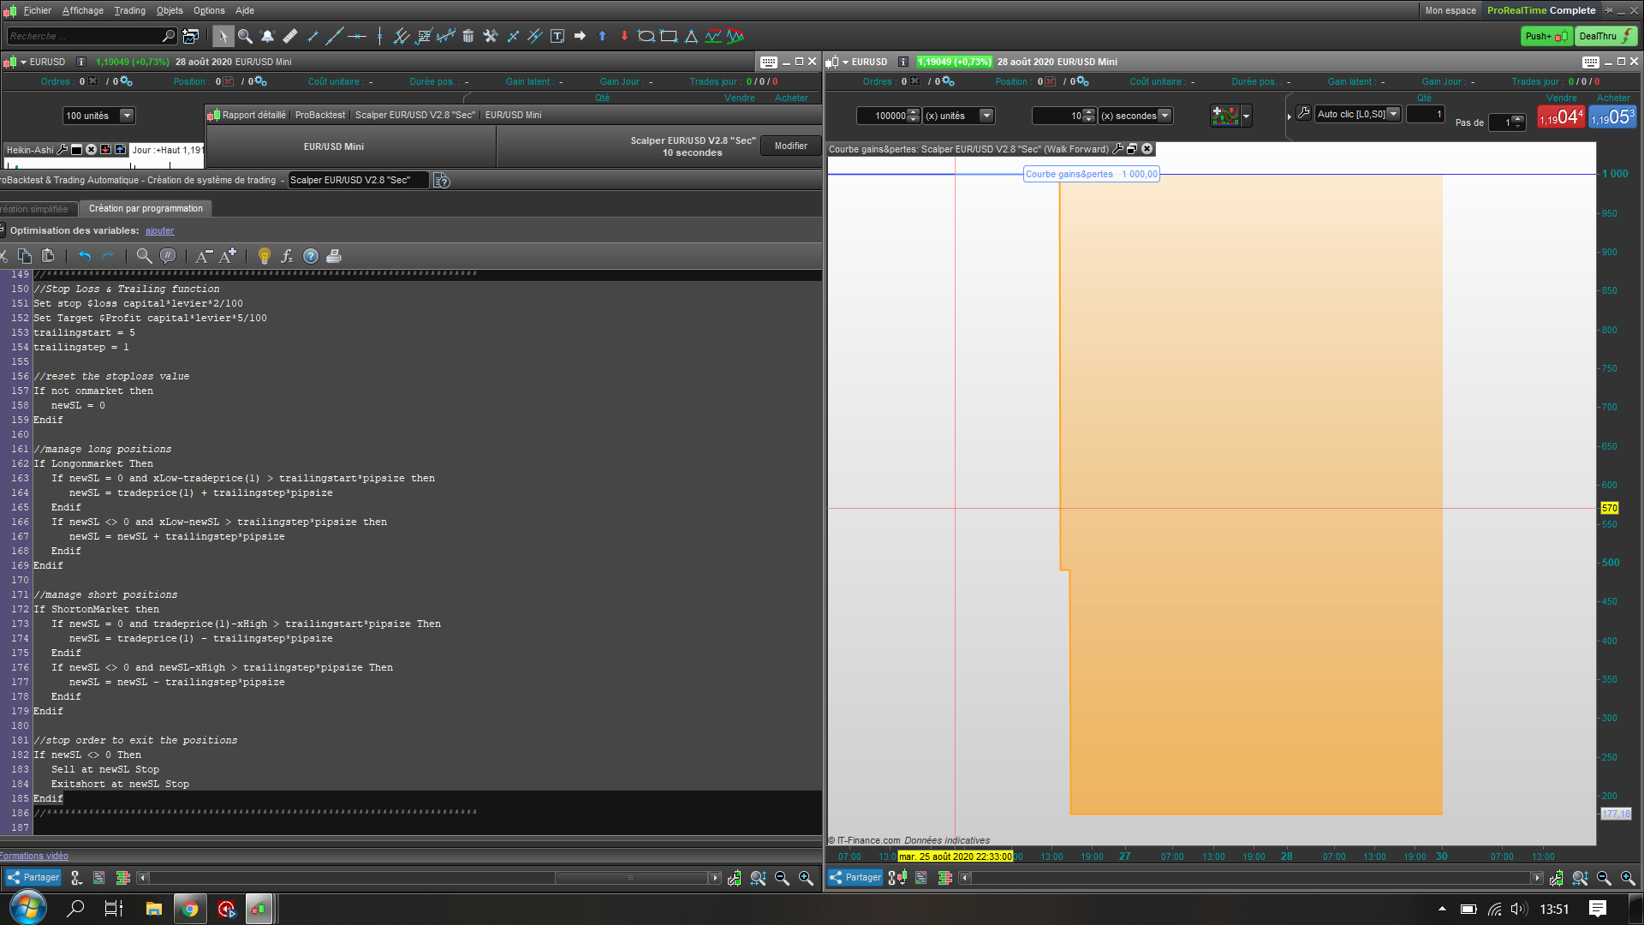1644x925 pixels.
Task: Toggle the DealThru button
Action: point(1605,36)
